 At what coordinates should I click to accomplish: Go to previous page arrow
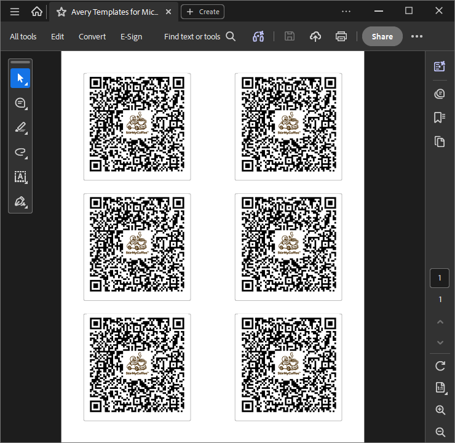[x=440, y=322]
